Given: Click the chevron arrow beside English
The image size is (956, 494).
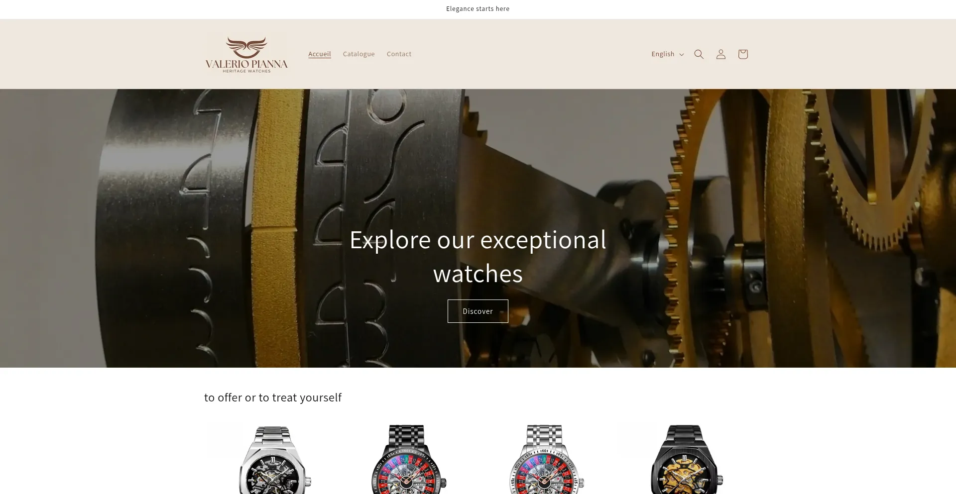Looking at the screenshot, I should point(682,55).
